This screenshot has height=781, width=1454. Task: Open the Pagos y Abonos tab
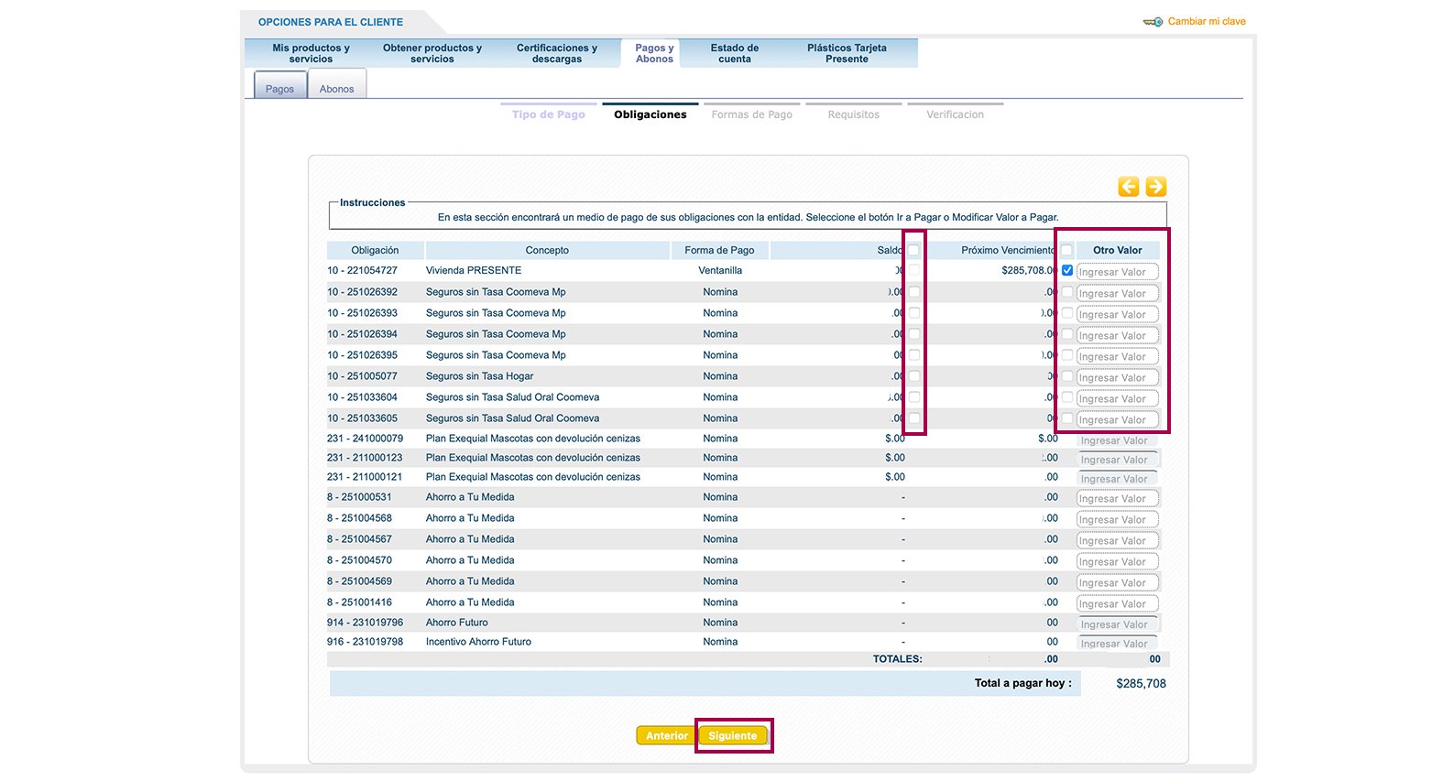pyautogui.click(x=654, y=53)
